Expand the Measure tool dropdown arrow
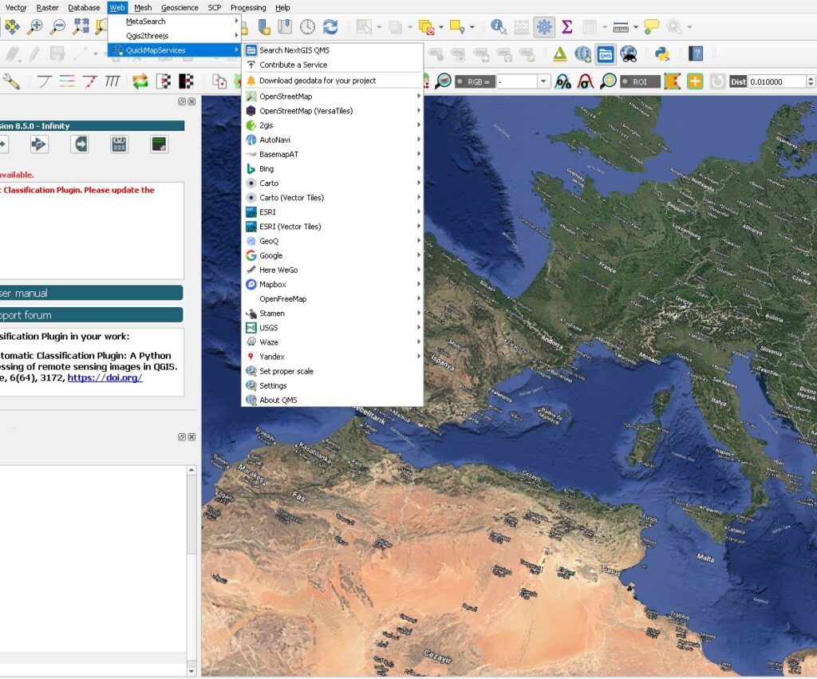817x679 pixels. click(635, 27)
